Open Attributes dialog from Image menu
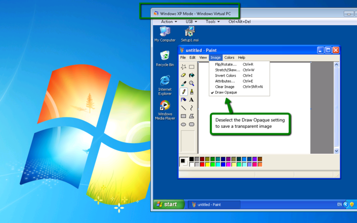This screenshot has width=357, height=223. (x=239, y=81)
